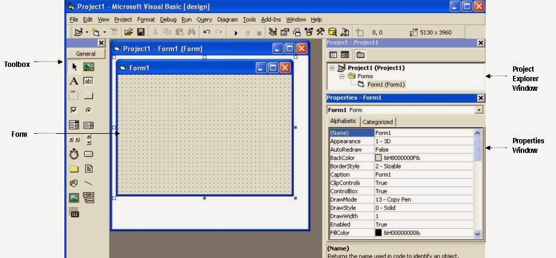Viewport: 556px width, 258px height.
Task: Click the Caption property value Form1
Action: click(x=424, y=174)
